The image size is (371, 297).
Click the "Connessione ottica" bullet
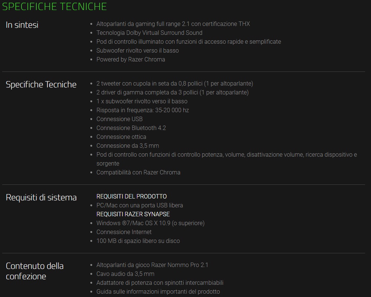pyautogui.click(x=121, y=137)
